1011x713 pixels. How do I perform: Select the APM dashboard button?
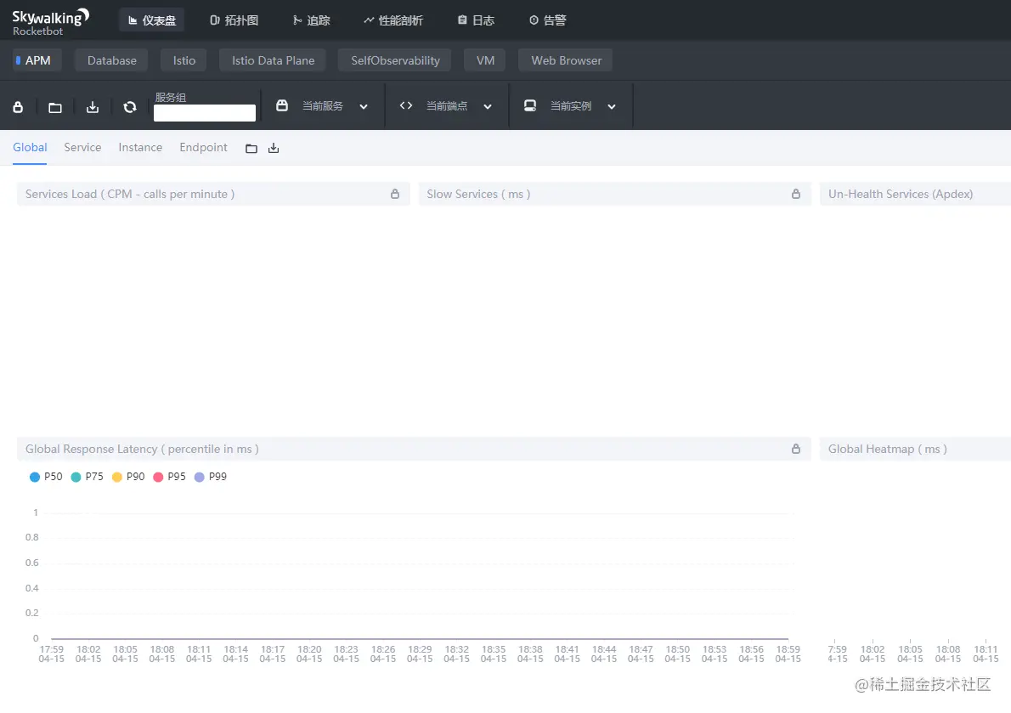click(x=37, y=60)
